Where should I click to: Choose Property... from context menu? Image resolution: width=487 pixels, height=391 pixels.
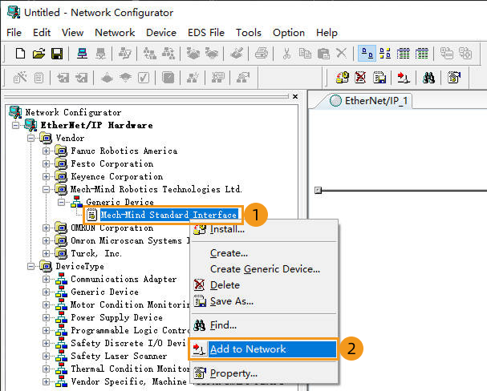264,373
